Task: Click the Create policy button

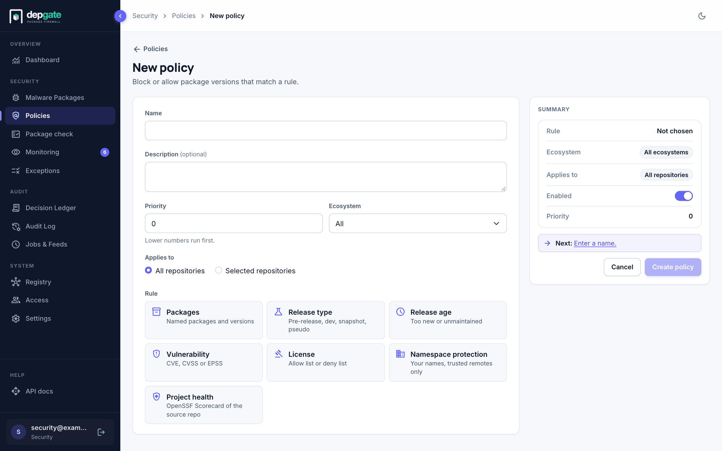Action: (673, 267)
